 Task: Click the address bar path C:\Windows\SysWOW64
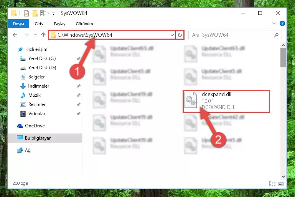click(85, 35)
